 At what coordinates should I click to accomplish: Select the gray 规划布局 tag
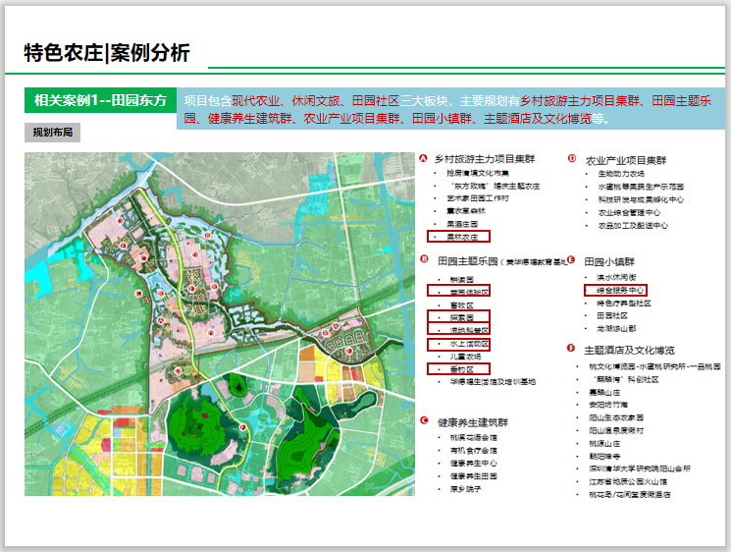[x=52, y=132]
